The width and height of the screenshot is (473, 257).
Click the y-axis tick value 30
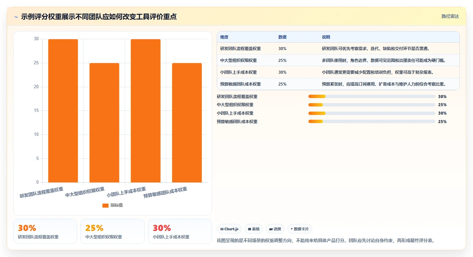click(36, 39)
